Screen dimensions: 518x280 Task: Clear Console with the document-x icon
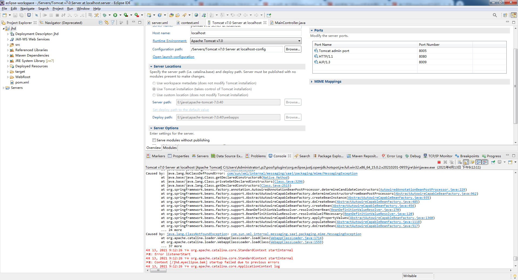(x=460, y=162)
